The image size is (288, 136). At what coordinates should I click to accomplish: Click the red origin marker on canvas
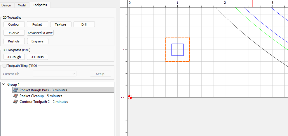(x=130, y=97)
